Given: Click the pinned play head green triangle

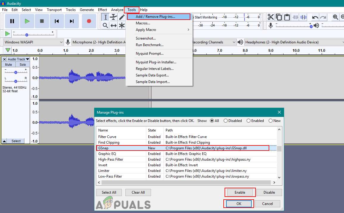Looking at the screenshot, I should point(8,50).
